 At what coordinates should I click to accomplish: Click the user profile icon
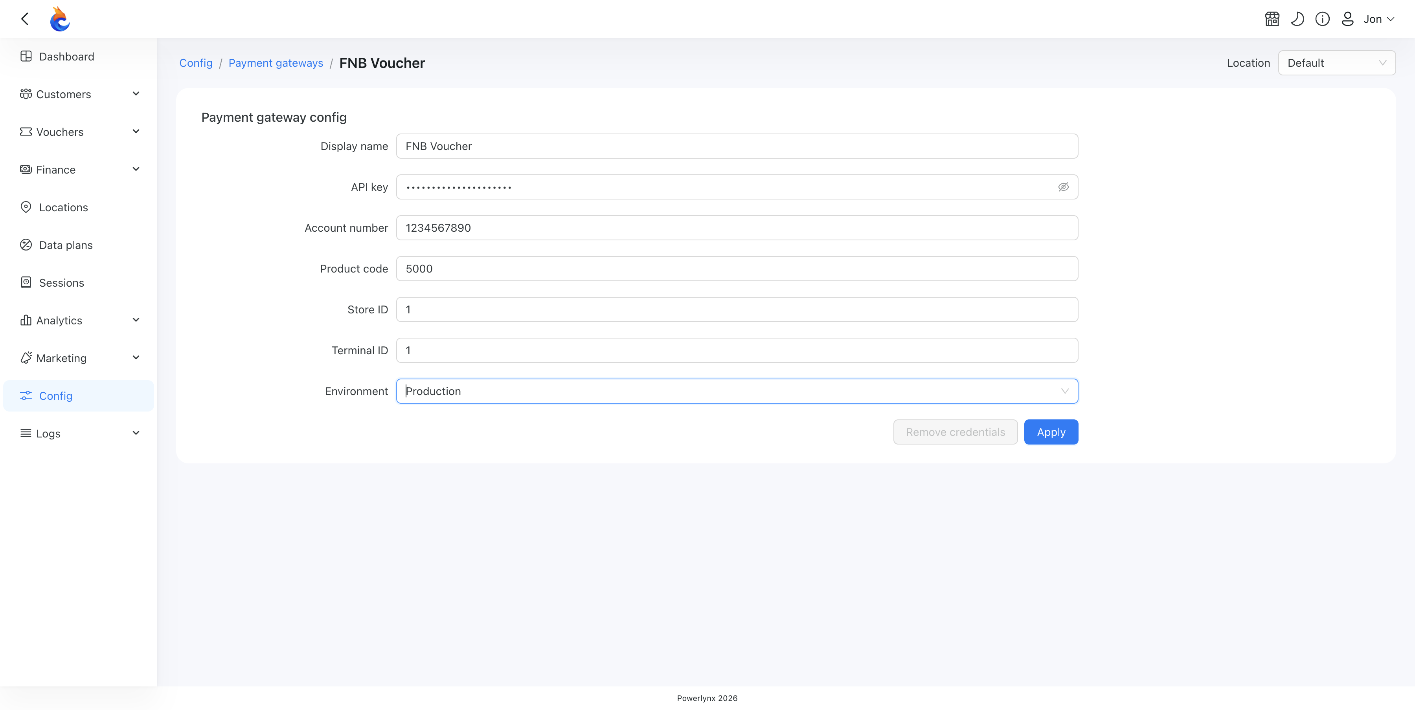[1347, 19]
